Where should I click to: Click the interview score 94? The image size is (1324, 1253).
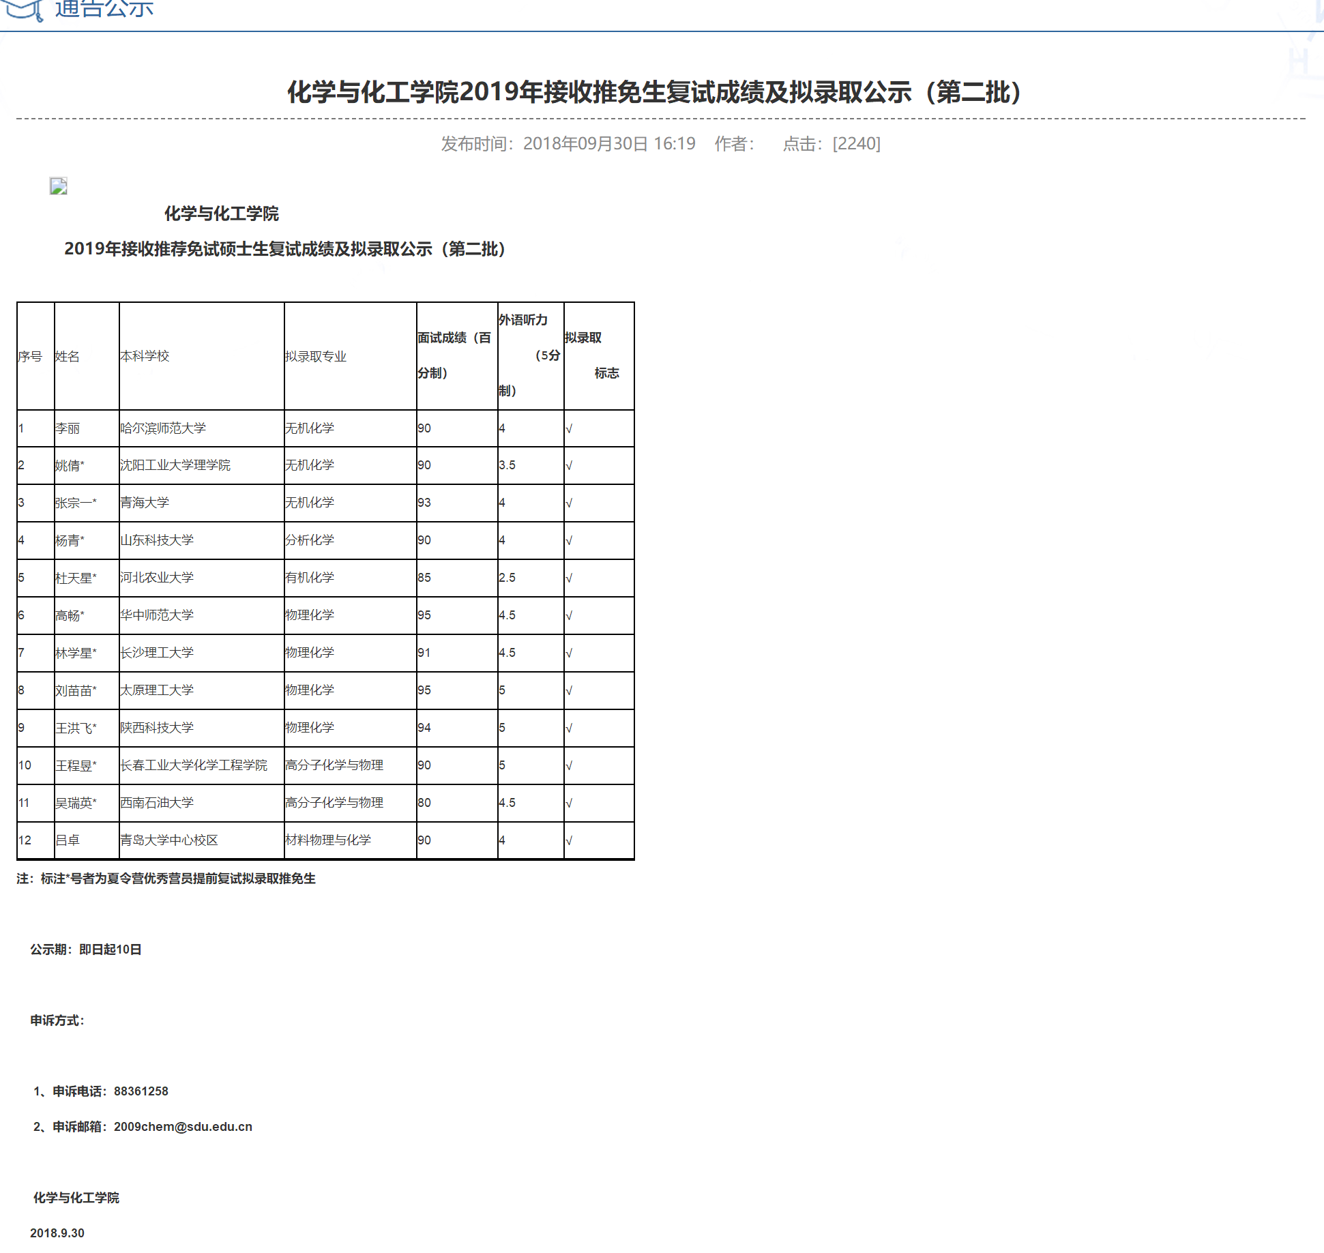coord(424,728)
